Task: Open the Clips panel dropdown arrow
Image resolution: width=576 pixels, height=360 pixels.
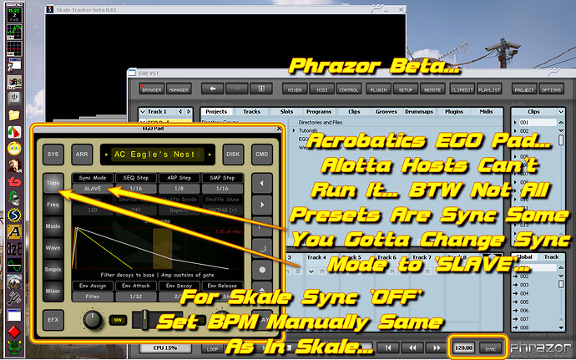Action: click(561, 112)
